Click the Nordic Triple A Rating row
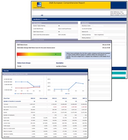Image resolution: width=128 pixels, height=140 pixels. click(55, 26)
